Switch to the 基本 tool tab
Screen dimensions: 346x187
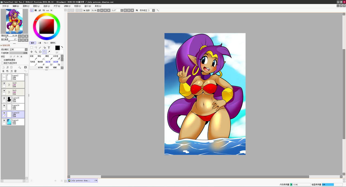tap(33, 43)
